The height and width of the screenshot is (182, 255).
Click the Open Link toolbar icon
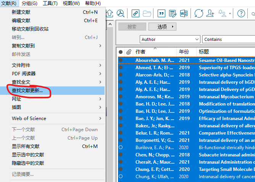tap(135, 13)
